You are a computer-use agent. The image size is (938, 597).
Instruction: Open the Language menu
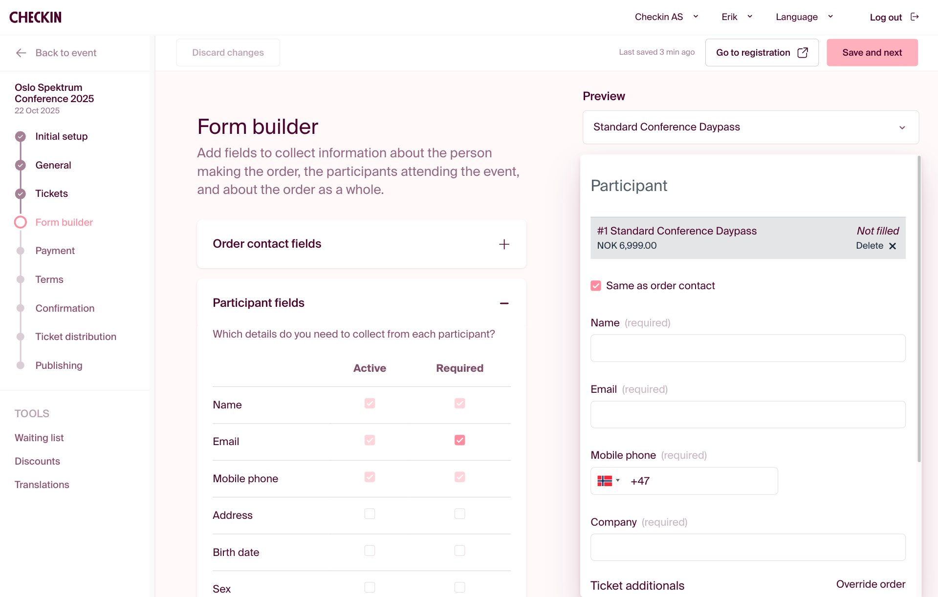804,17
